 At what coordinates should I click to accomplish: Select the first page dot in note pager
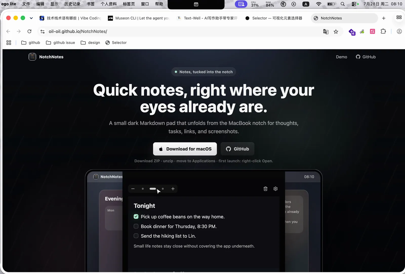(143, 189)
